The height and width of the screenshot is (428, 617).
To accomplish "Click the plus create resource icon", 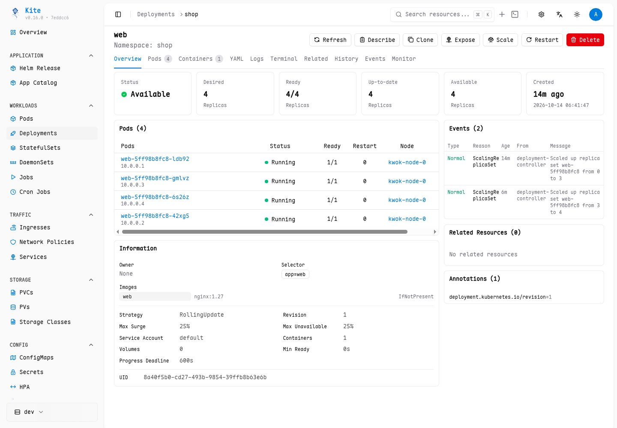I will point(502,15).
